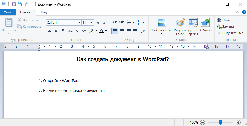Viewport: 247px width, 126px height.
Task: Click the Save icon in title bar
Action: click(x=14, y=4)
